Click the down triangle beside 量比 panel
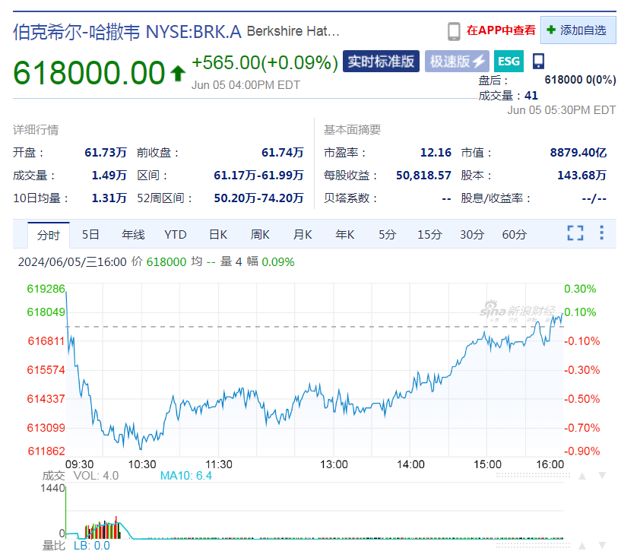Viewport: 621px width, 551px height. pos(603,545)
